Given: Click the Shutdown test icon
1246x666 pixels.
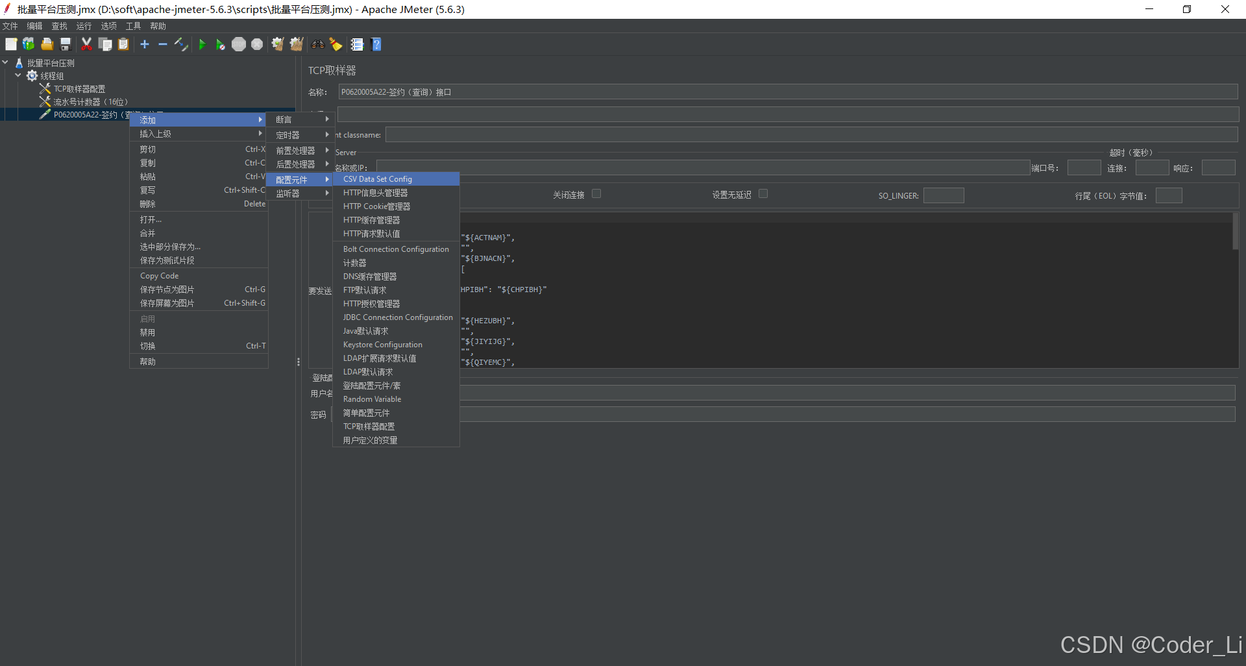Looking at the screenshot, I should click(x=257, y=44).
